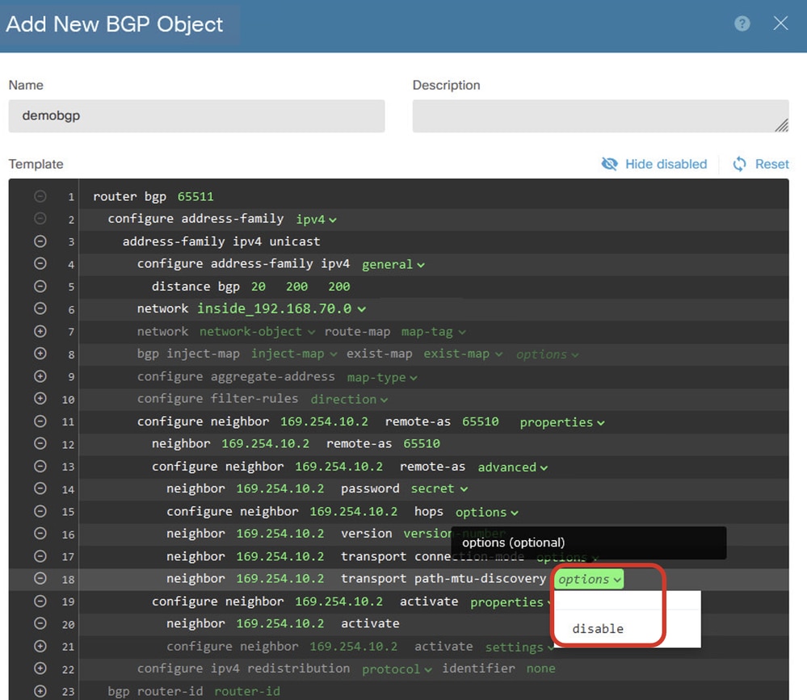Close the Add New BGP Object dialog
The width and height of the screenshot is (807, 700).
780,23
